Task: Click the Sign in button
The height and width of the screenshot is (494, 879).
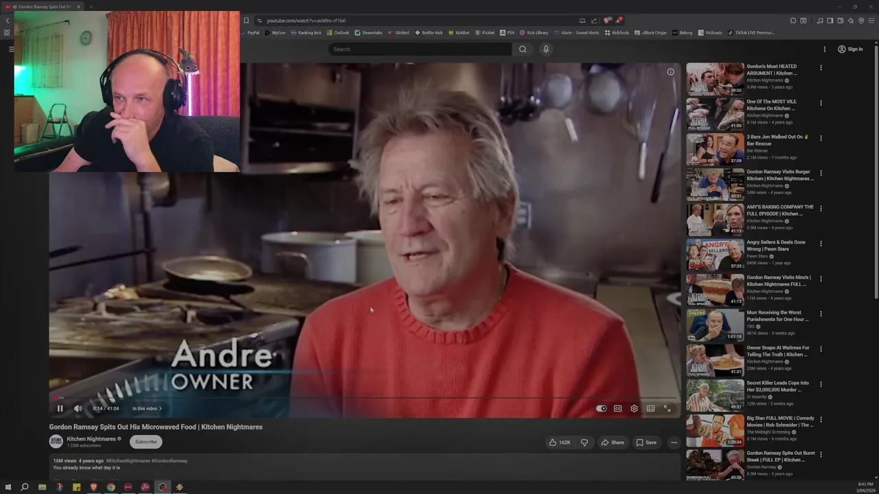Action: [x=850, y=49]
